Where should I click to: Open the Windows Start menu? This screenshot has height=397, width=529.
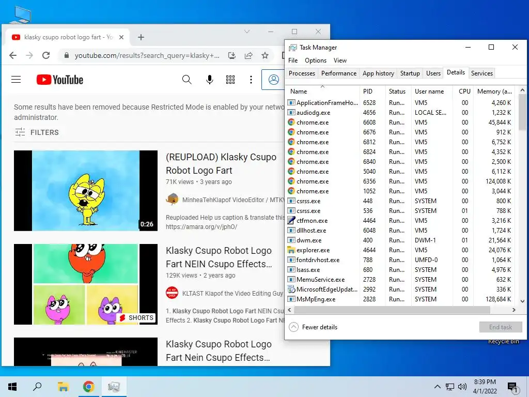click(x=12, y=387)
